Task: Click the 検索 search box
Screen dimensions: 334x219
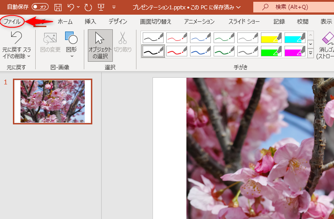Action: 293,7
